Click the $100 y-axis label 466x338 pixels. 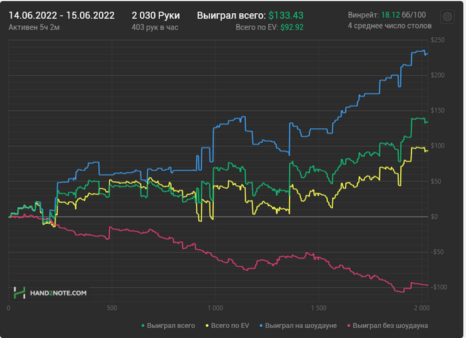coord(438,146)
